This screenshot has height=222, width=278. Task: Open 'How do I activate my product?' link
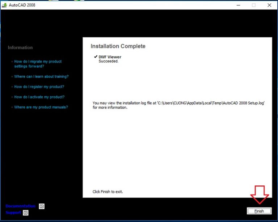tap(39, 97)
